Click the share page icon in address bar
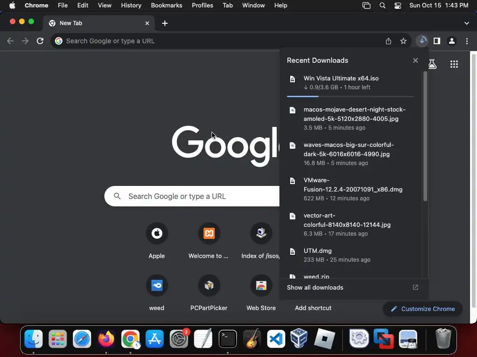Screen dimensions: 477x357 point(388,41)
